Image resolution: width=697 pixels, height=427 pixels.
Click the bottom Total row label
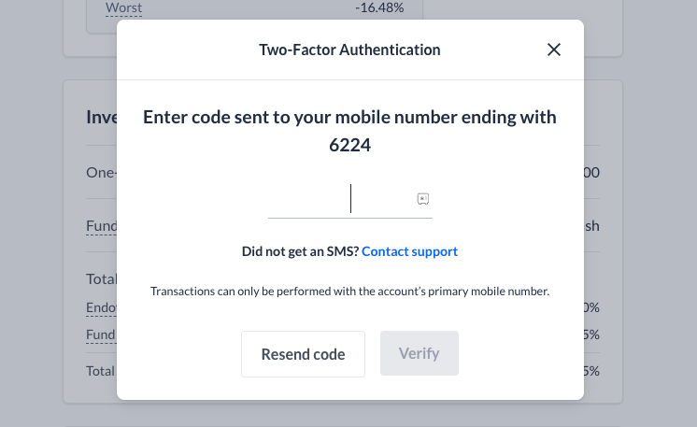(101, 371)
